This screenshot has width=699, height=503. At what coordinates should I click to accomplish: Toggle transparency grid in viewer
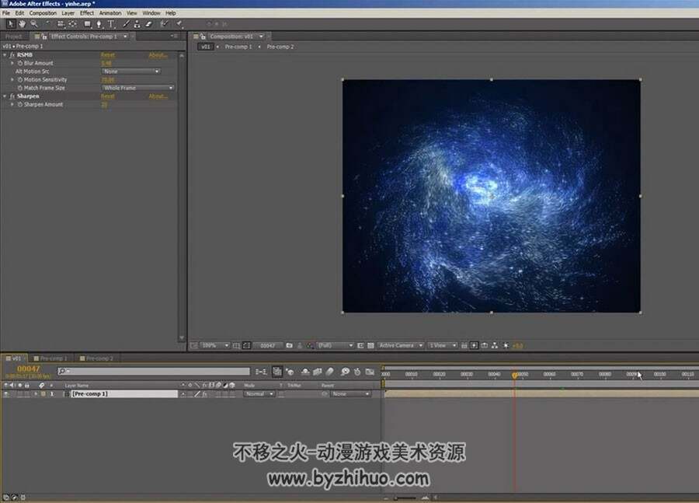(x=371, y=345)
